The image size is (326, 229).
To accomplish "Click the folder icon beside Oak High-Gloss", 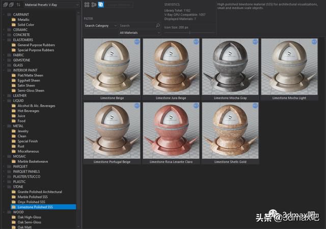I will 14,217.
